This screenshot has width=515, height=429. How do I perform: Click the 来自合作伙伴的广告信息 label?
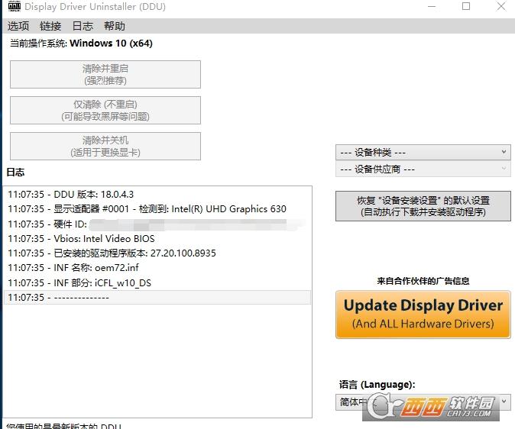(423, 281)
